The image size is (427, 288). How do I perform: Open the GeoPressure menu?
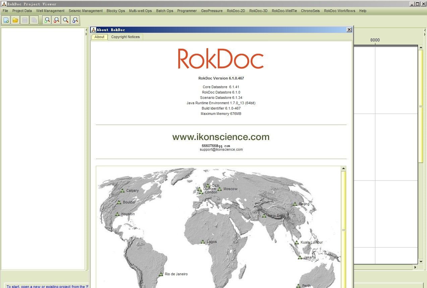point(212,11)
